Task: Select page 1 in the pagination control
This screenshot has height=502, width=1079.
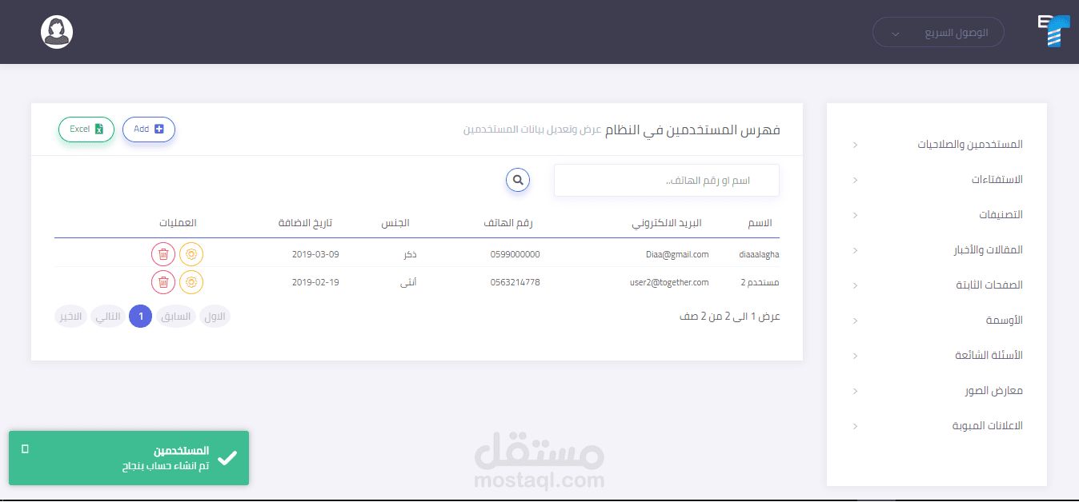Action: [x=140, y=316]
